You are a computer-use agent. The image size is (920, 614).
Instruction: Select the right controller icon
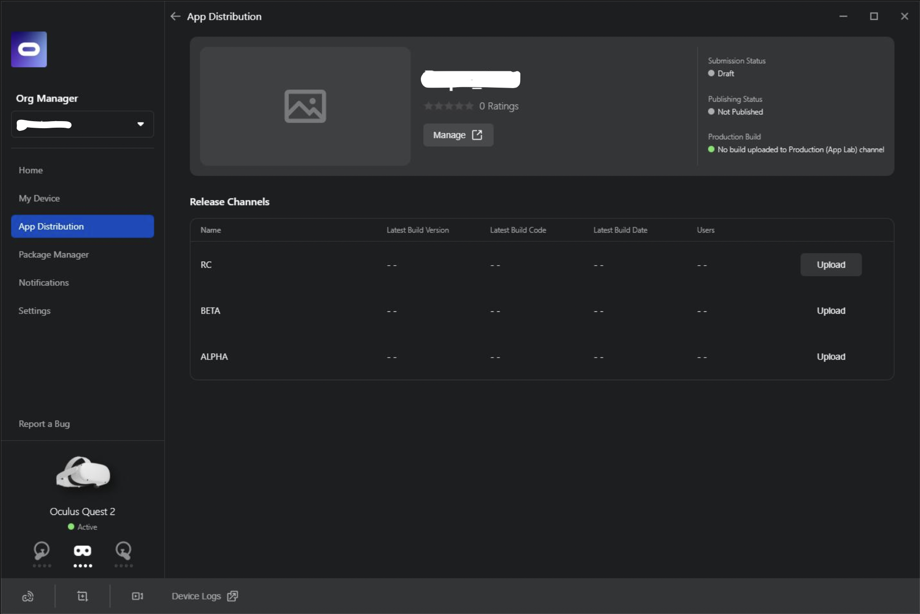[x=123, y=551]
